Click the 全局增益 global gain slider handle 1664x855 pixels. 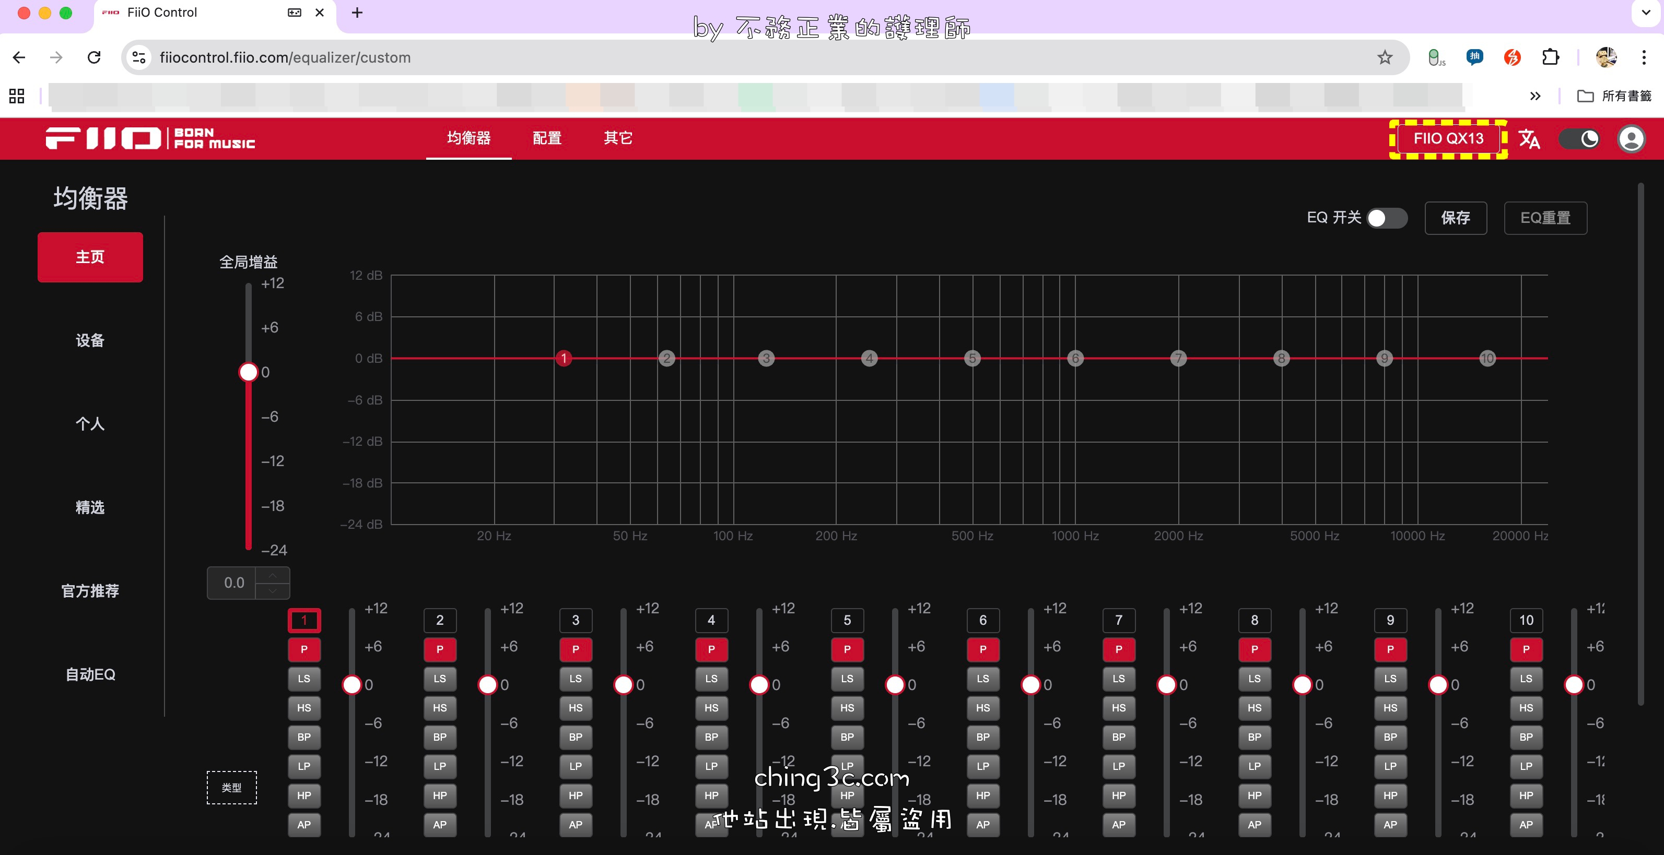248,372
